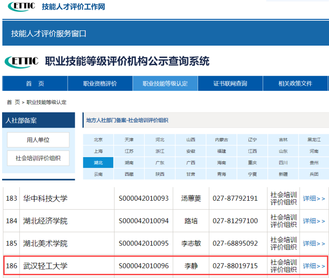Choose 重庆 province filter
This screenshot has width=329, height=278.
tap(252, 163)
